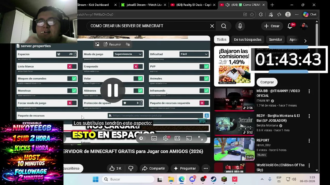The width and height of the screenshot is (330, 185).
Task: Toggle the Aldeanos switch
Action: click(x=138, y=91)
